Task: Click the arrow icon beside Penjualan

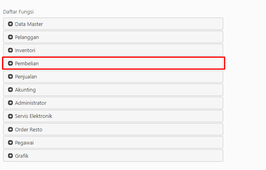Action: tap(10, 77)
